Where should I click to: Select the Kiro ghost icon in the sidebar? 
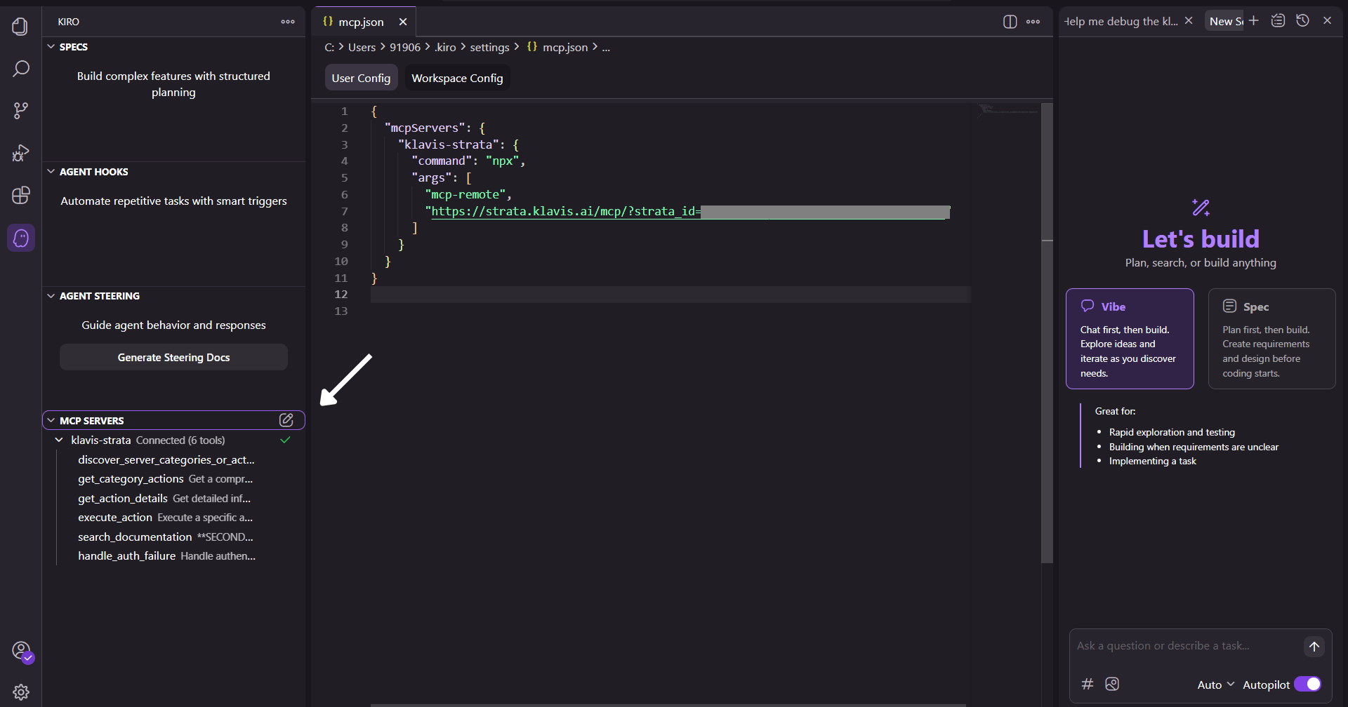click(20, 238)
